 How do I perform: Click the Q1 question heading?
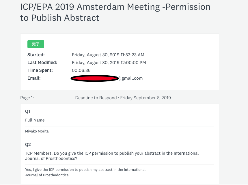point(28,111)
